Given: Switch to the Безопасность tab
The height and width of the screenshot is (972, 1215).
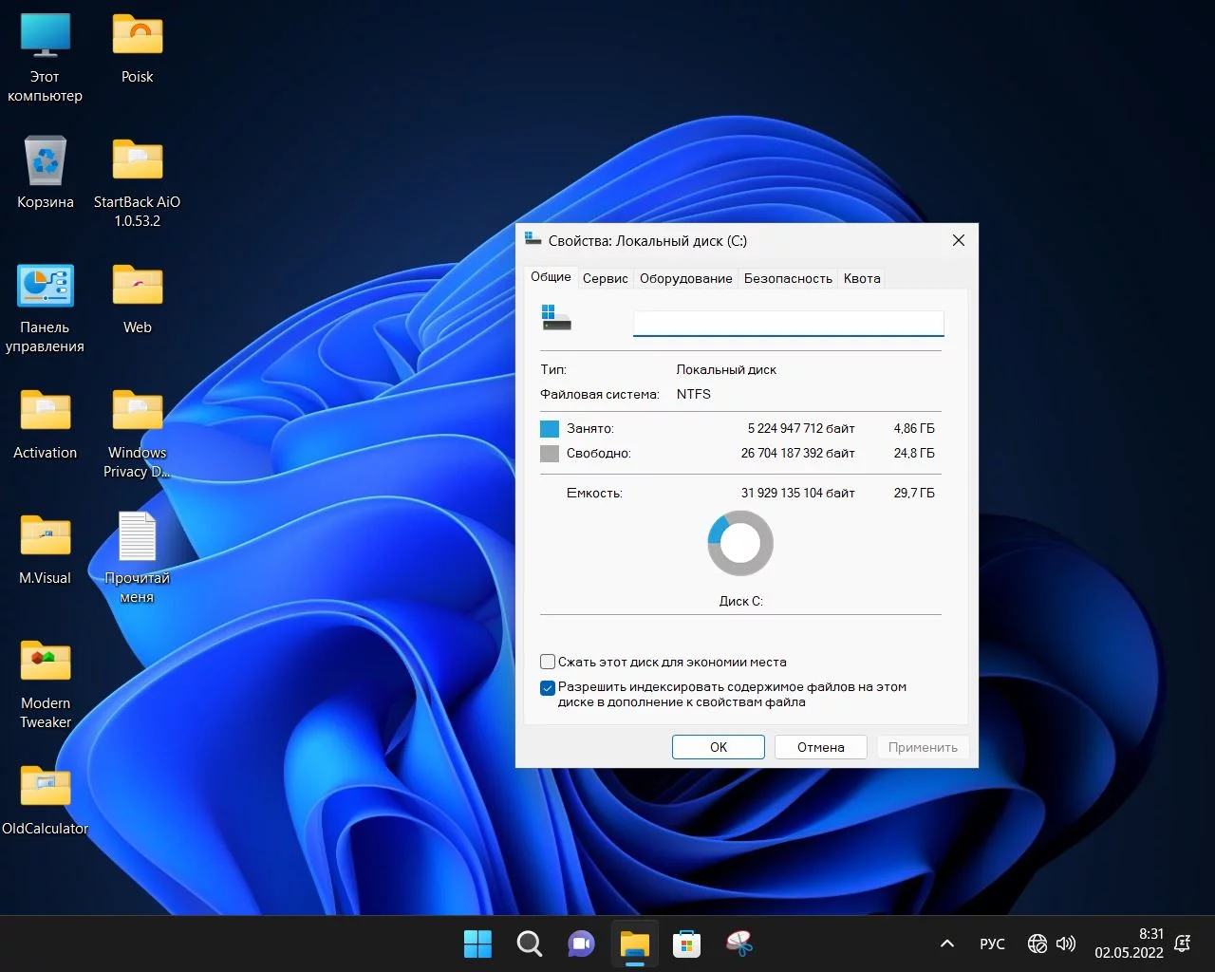Looking at the screenshot, I should (x=787, y=278).
